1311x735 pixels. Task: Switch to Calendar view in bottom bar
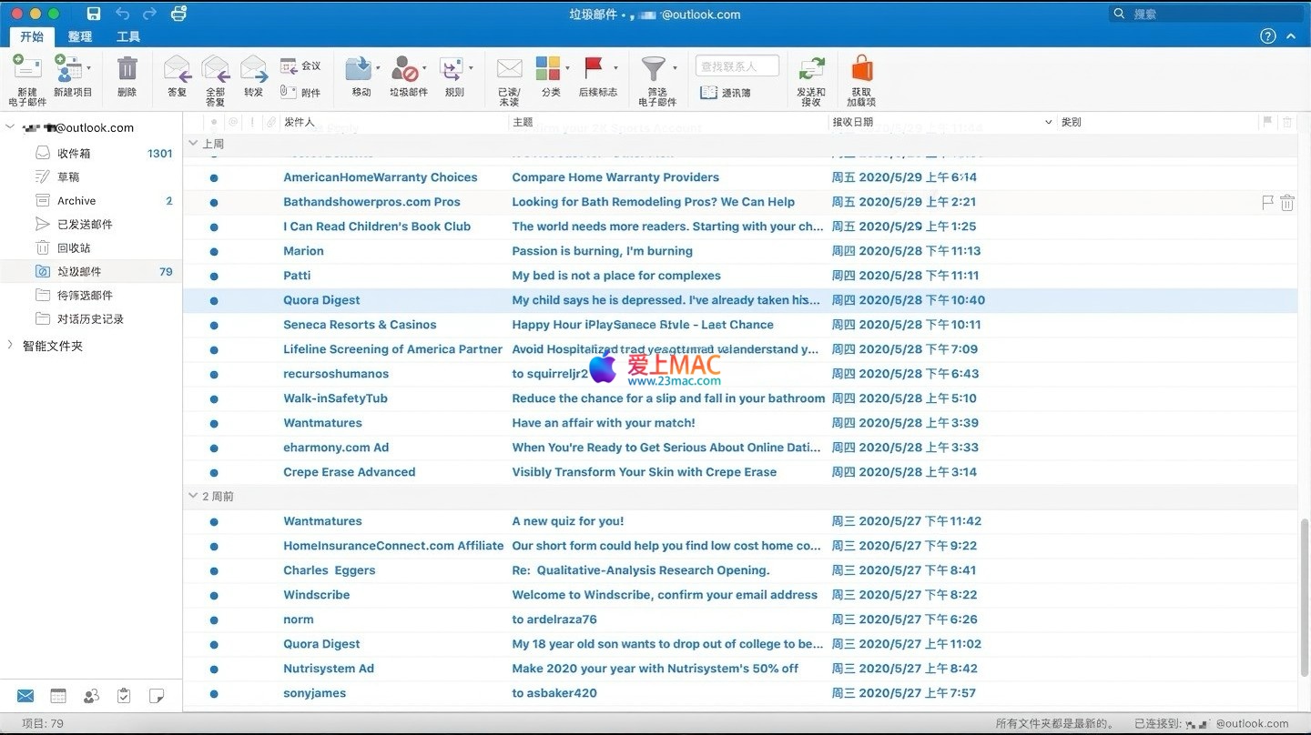pos(58,696)
